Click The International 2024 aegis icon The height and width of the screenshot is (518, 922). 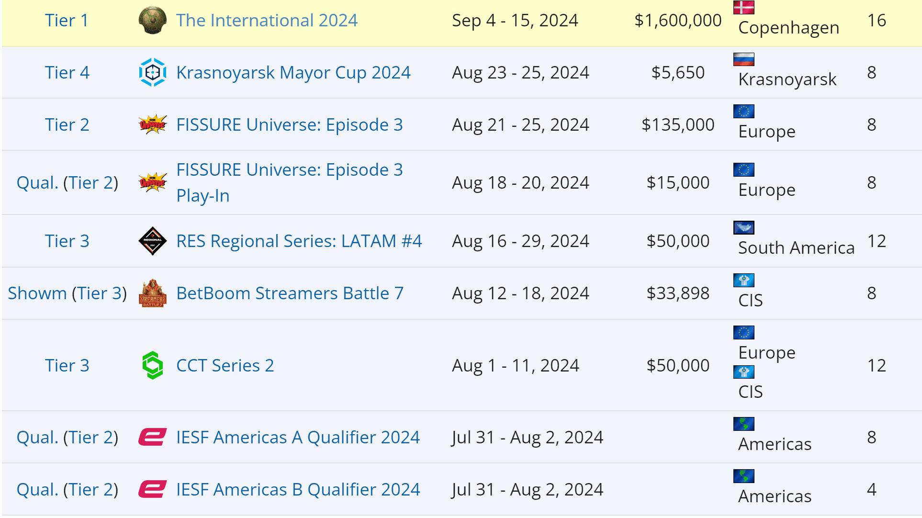(x=152, y=21)
